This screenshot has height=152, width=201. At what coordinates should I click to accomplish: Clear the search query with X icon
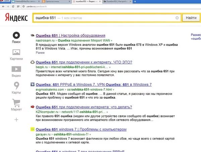tap(177, 18)
